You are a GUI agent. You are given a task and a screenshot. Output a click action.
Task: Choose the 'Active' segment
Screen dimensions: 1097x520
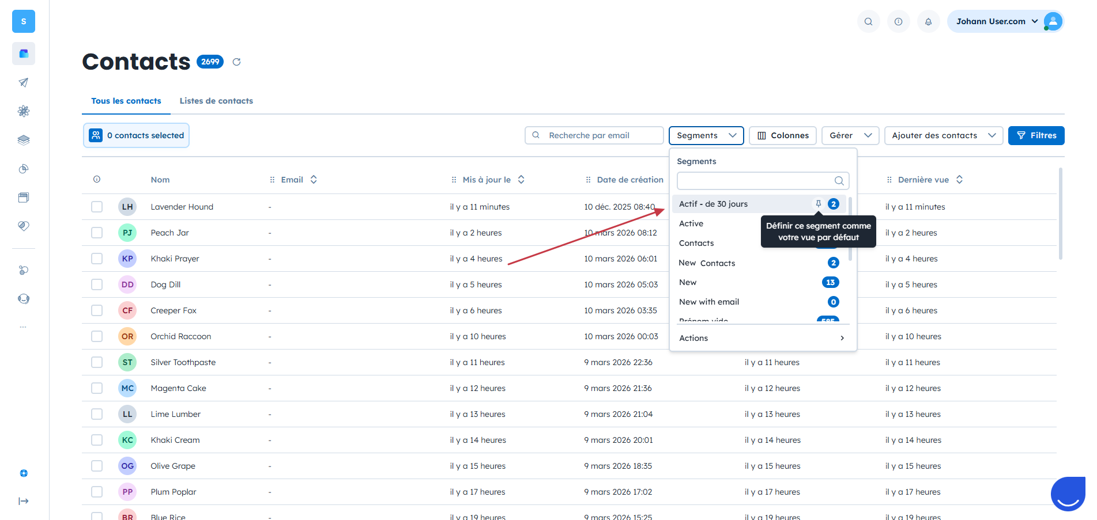[x=691, y=223]
